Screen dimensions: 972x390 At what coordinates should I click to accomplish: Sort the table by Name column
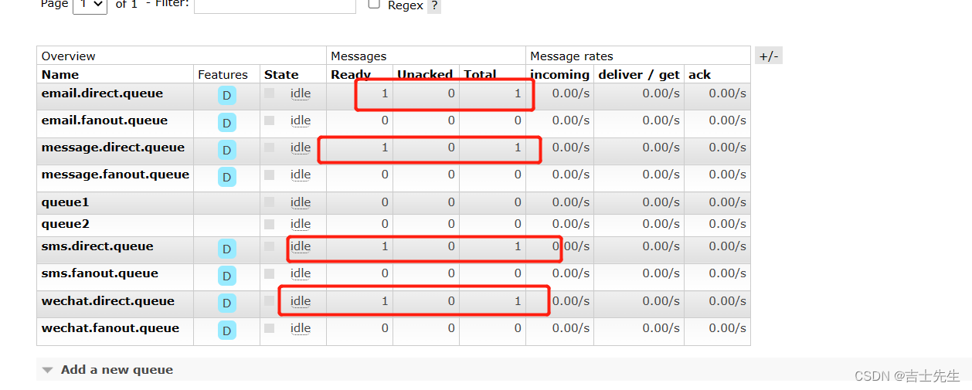point(60,75)
